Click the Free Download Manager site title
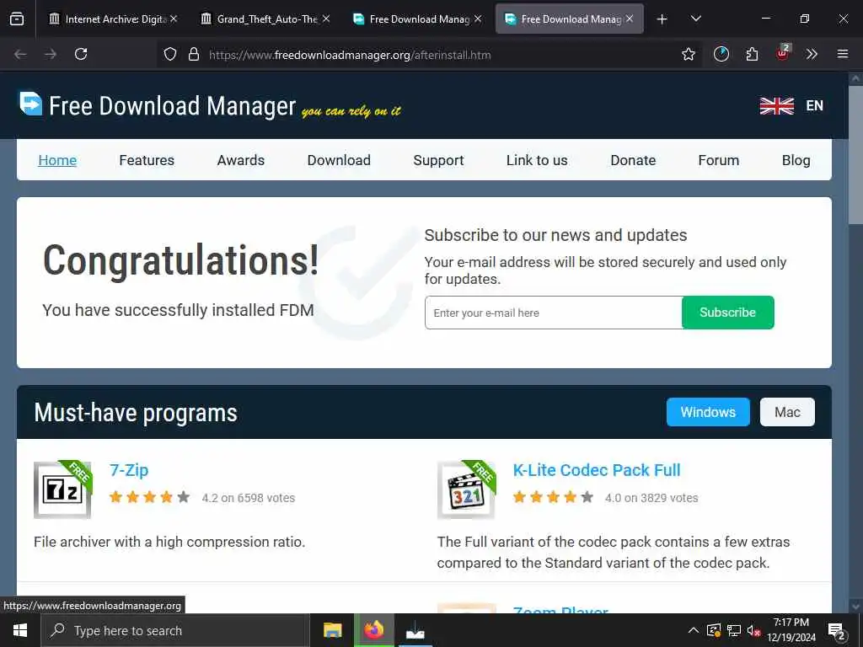 (172, 105)
